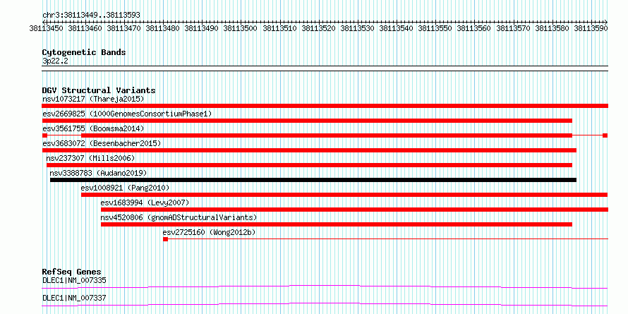Click the red bar under esv1683994
Screen dimensions: 628x314
coord(354,210)
